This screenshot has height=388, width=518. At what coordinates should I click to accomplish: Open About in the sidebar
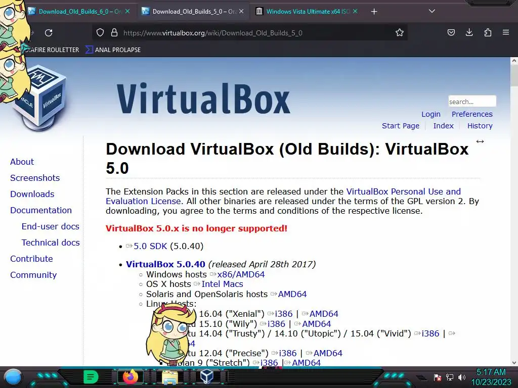[22, 162]
